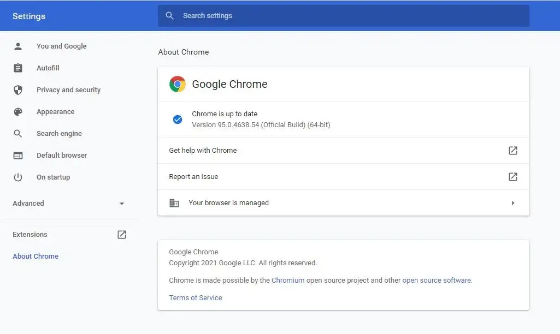Screen dimensions: 560x334
Task: Click the You and Google person icon
Action: click(x=18, y=46)
